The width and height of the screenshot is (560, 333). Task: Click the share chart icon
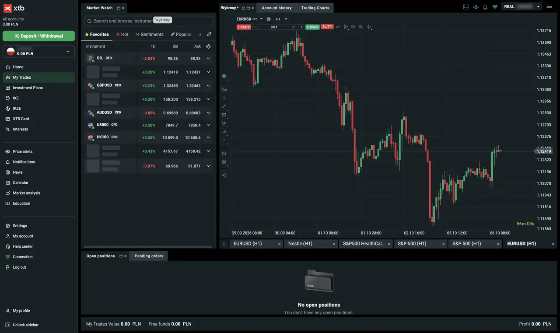[x=224, y=175]
